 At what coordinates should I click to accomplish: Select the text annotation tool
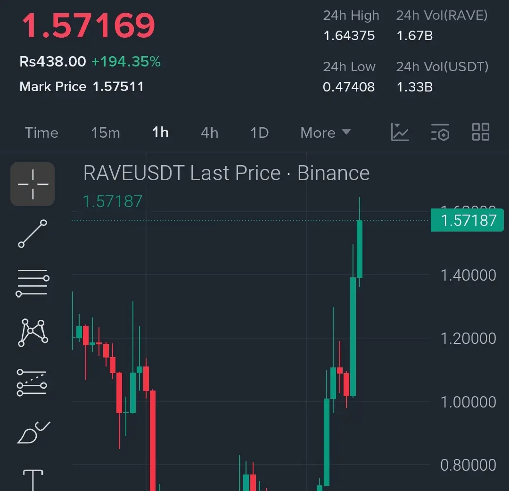pos(33,480)
